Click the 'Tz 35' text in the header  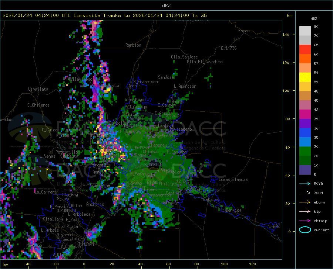(199, 16)
